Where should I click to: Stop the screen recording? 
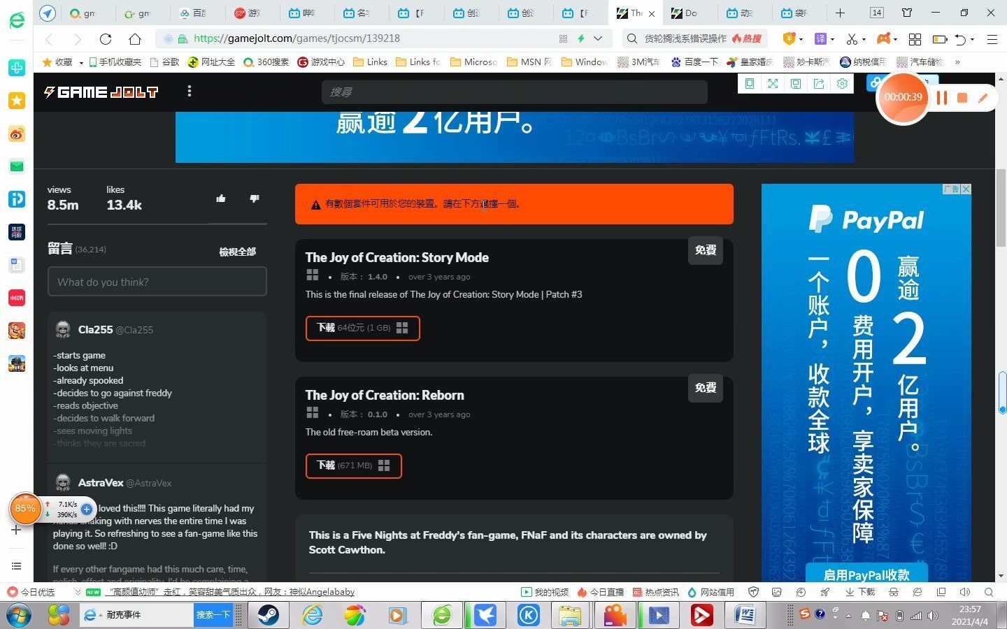coord(962,98)
